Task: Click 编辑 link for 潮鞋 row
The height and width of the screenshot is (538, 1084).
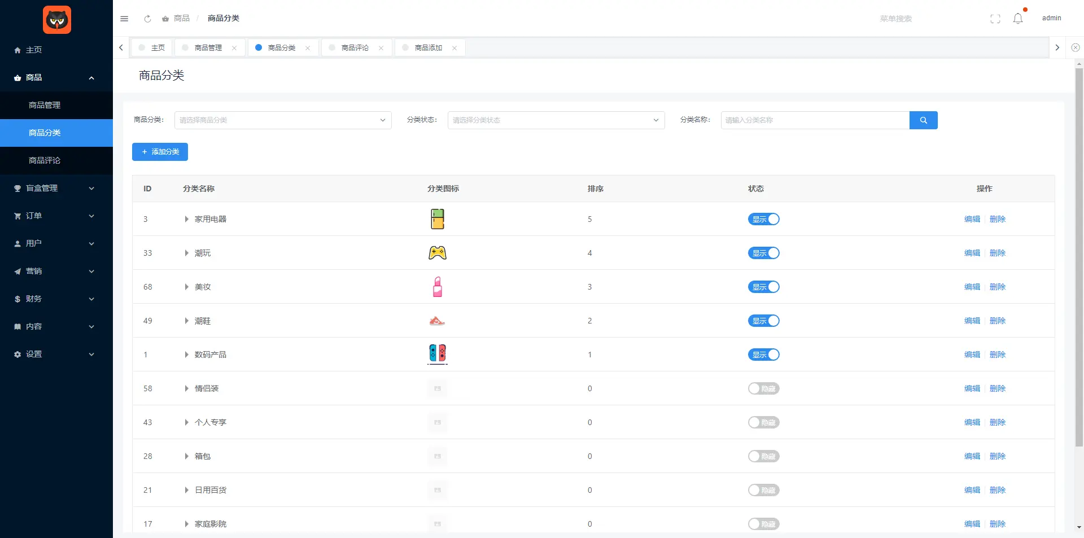Action: pos(972,321)
